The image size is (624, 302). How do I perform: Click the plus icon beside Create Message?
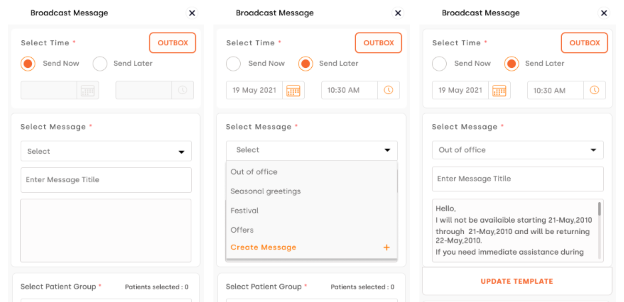pyautogui.click(x=386, y=247)
